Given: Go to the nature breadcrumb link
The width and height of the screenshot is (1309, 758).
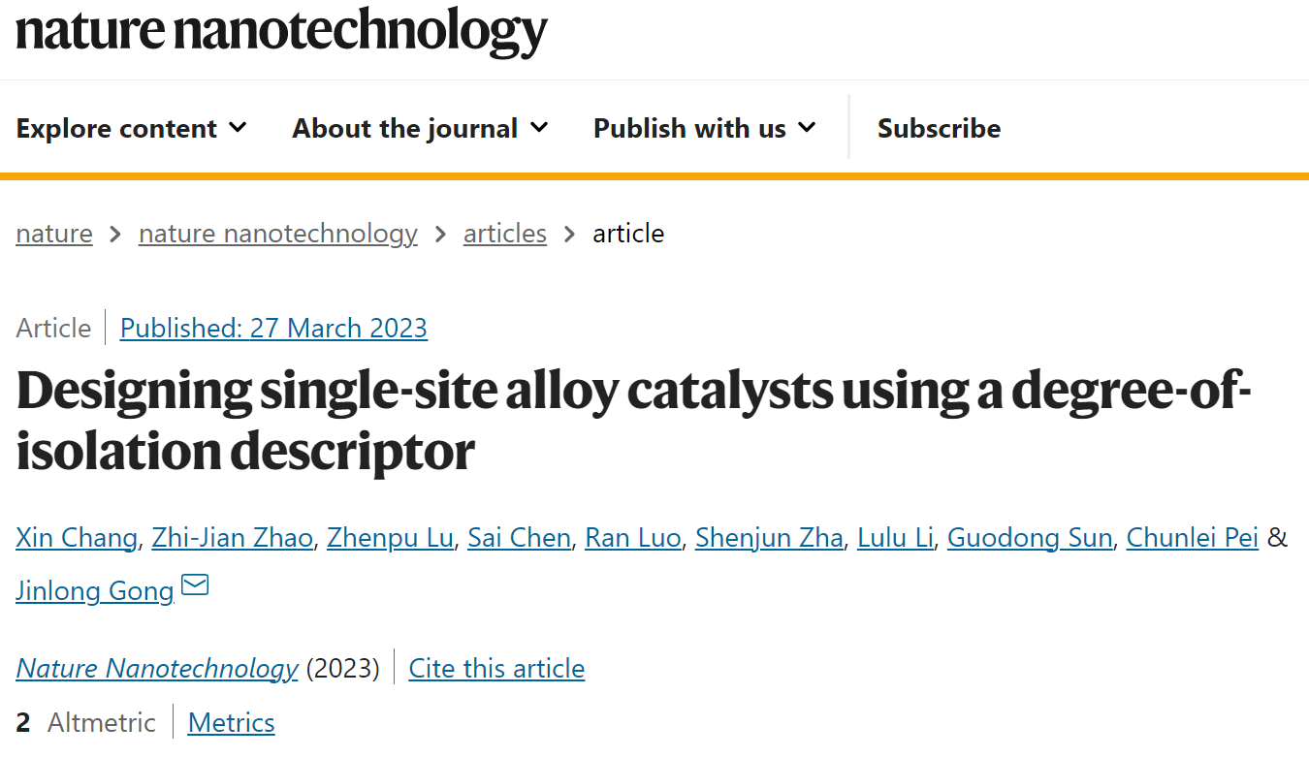Looking at the screenshot, I should click(54, 234).
